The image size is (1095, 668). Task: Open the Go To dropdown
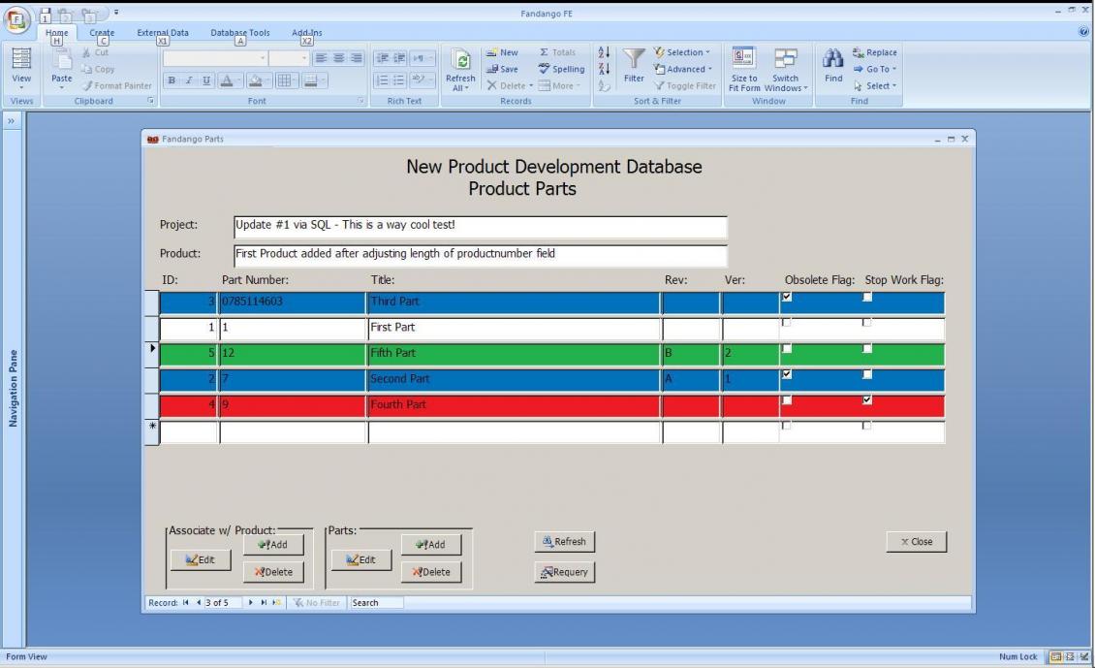tap(875, 69)
